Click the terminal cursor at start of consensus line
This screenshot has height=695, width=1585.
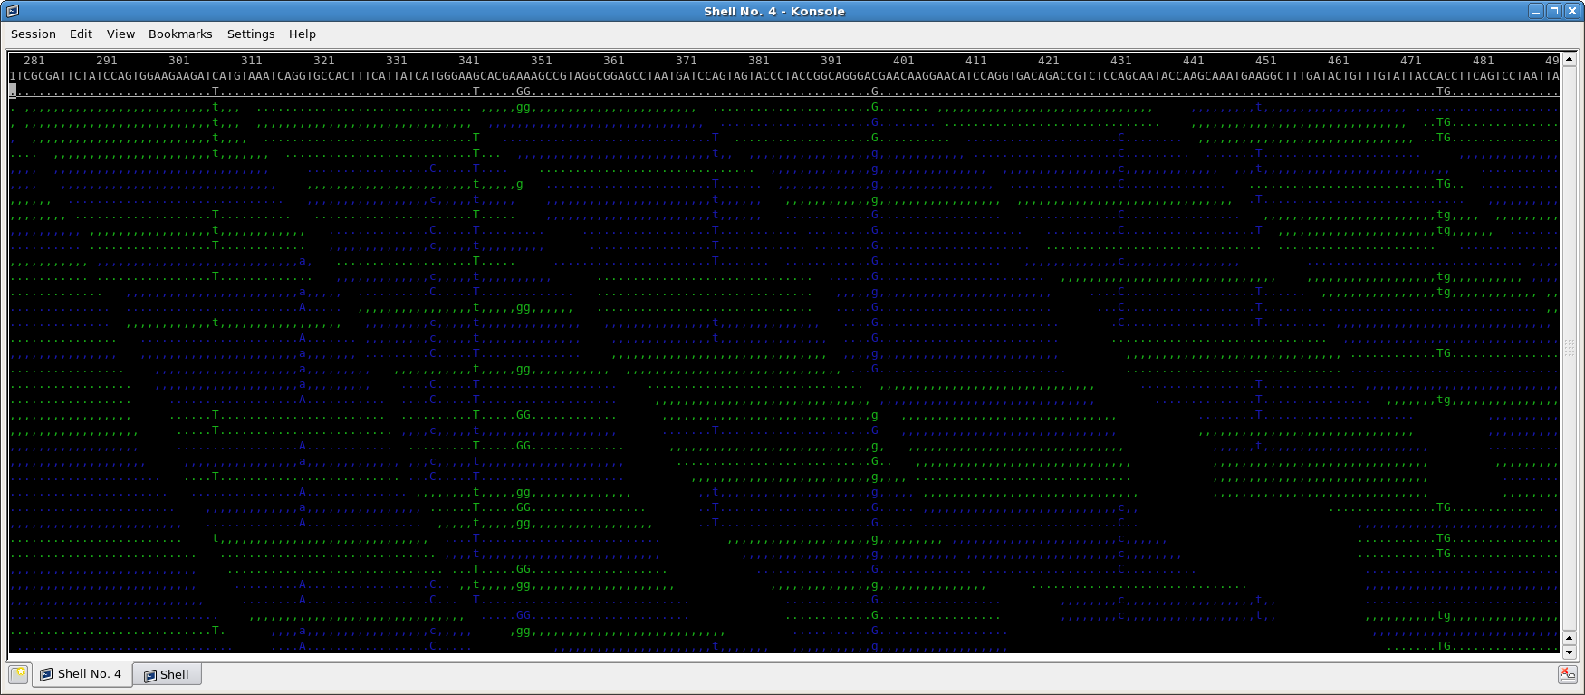(x=13, y=91)
